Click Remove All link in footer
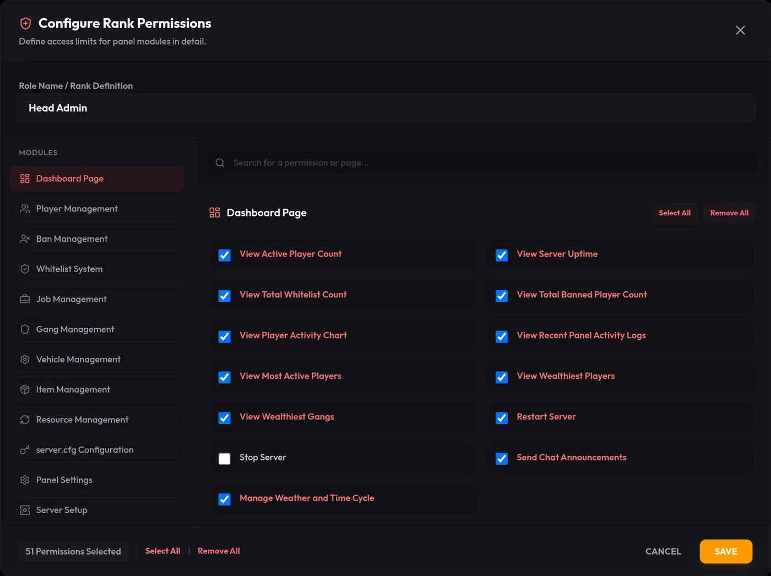Image resolution: width=771 pixels, height=576 pixels. coord(219,551)
